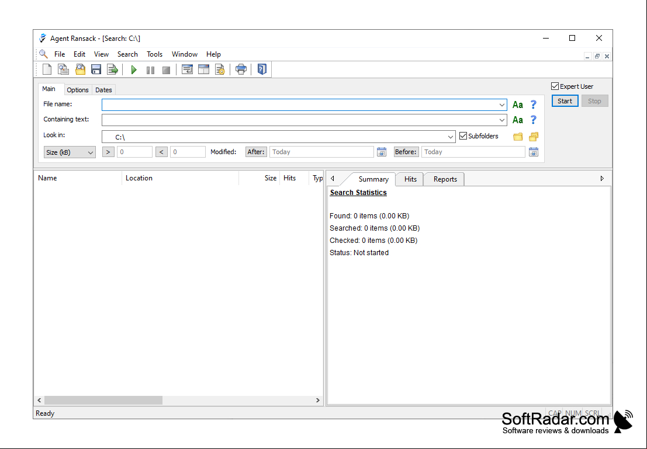Toggle Containing text case-sensitive Aa icon
647x449 pixels.
pyautogui.click(x=517, y=120)
